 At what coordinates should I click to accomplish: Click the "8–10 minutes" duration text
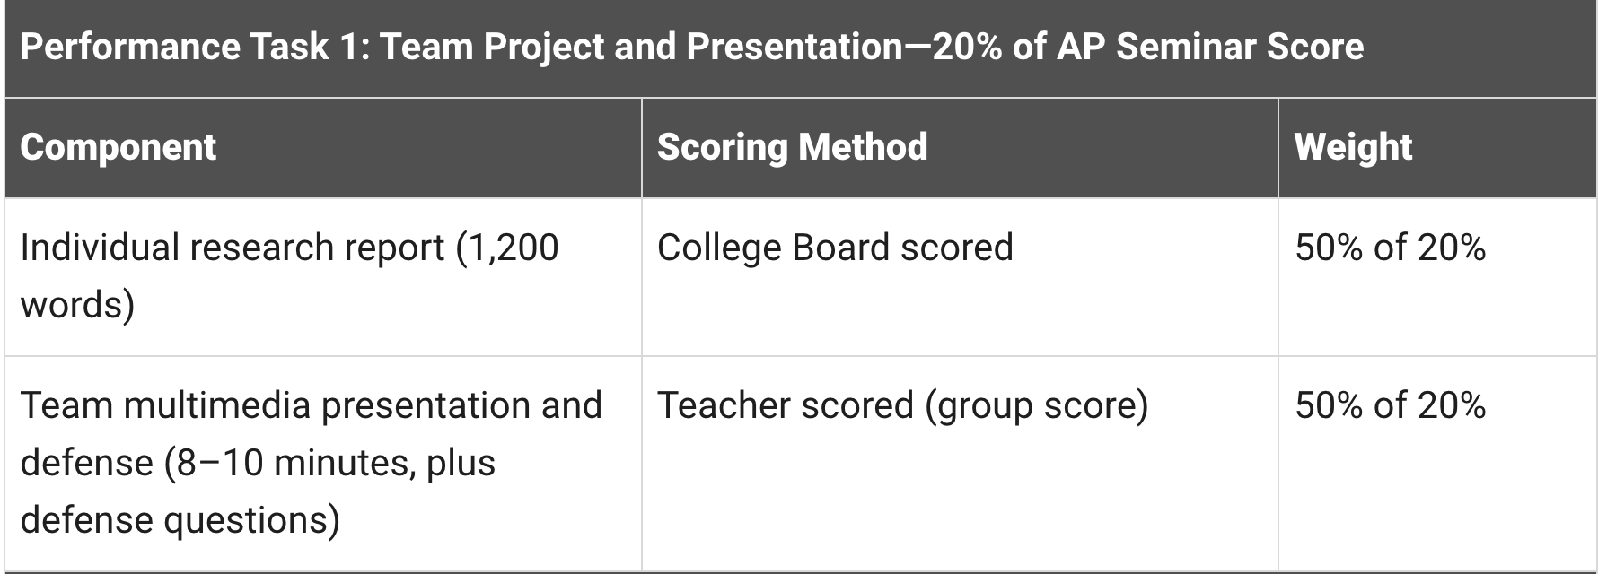tap(294, 463)
